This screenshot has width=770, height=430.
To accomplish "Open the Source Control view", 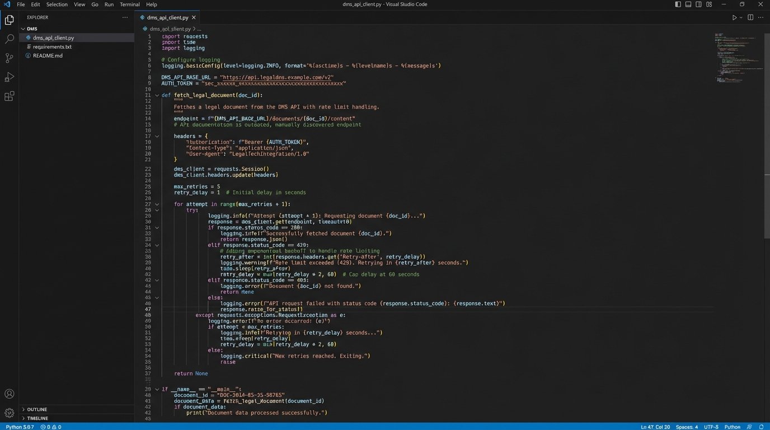I will tap(10, 58).
